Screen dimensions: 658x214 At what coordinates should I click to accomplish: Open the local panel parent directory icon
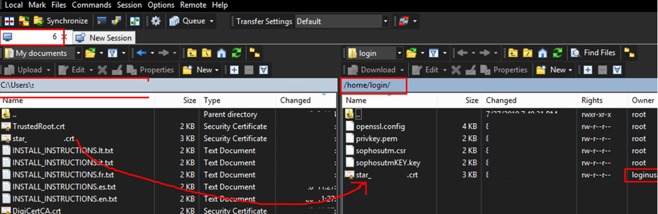click(192, 53)
